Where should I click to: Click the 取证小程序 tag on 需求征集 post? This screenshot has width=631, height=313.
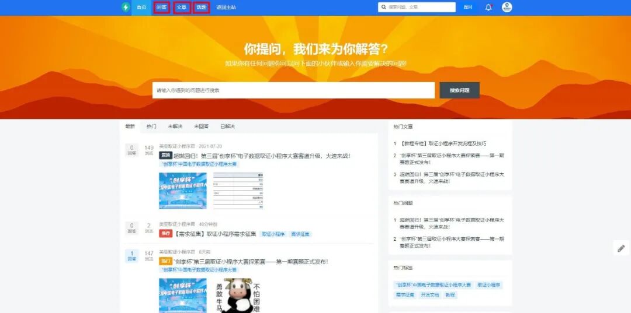273,234
